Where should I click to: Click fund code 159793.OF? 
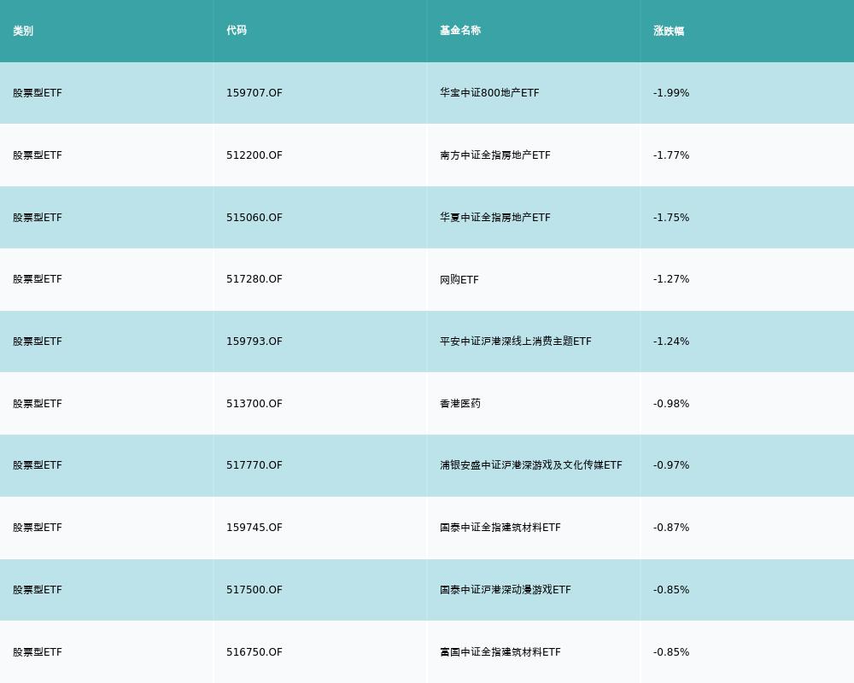click(254, 341)
